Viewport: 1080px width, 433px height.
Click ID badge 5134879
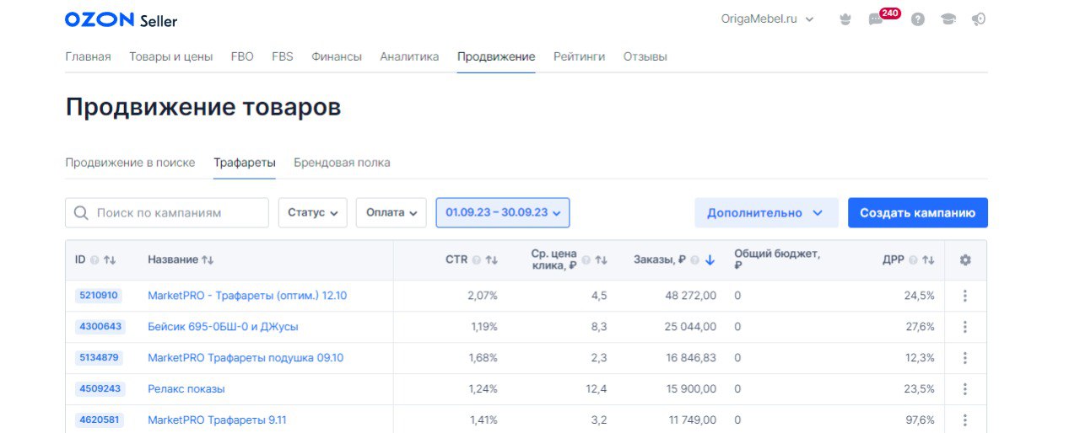click(100, 358)
